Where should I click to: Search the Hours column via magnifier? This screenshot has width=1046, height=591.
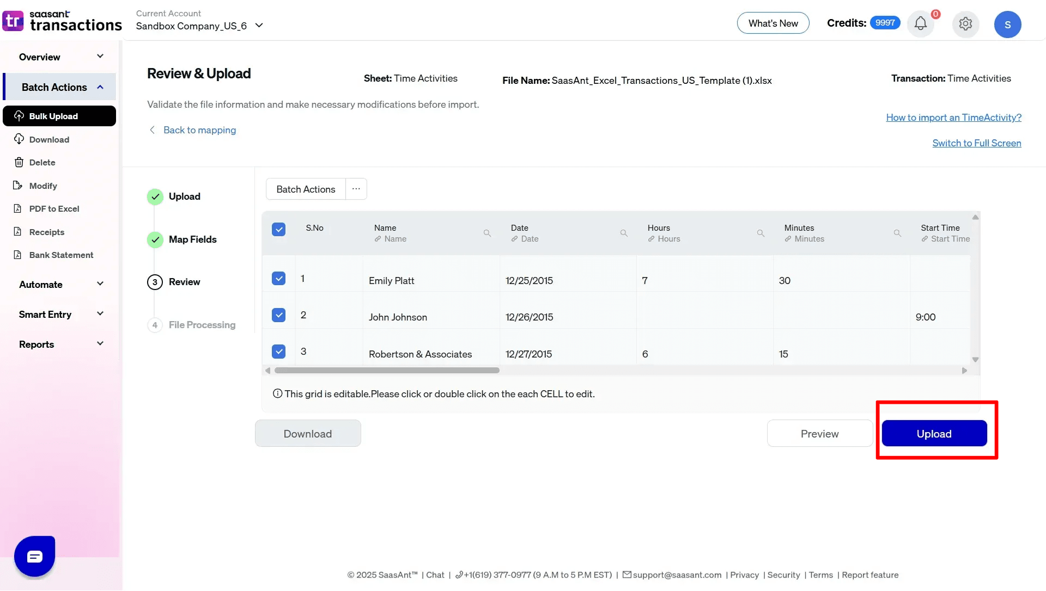pyautogui.click(x=761, y=233)
